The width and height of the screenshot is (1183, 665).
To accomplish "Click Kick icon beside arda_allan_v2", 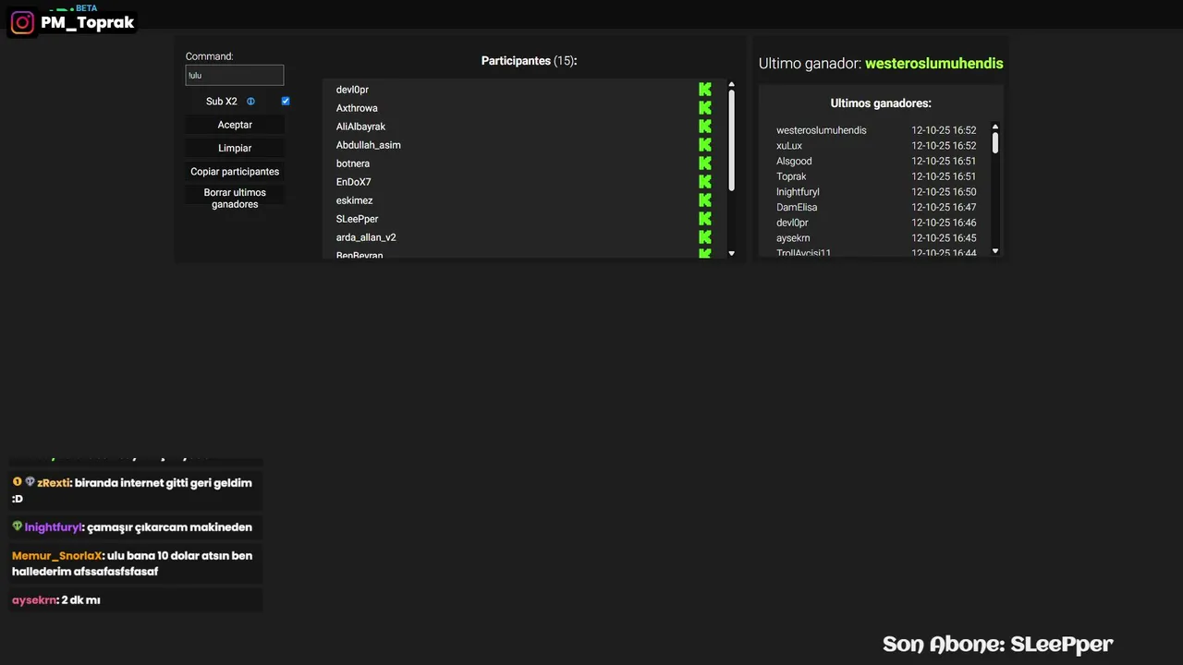I will click(705, 237).
